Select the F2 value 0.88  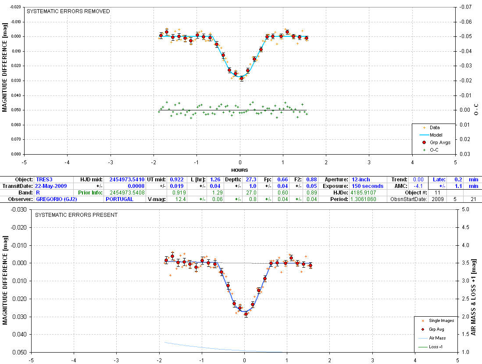[x=311, y=180]
